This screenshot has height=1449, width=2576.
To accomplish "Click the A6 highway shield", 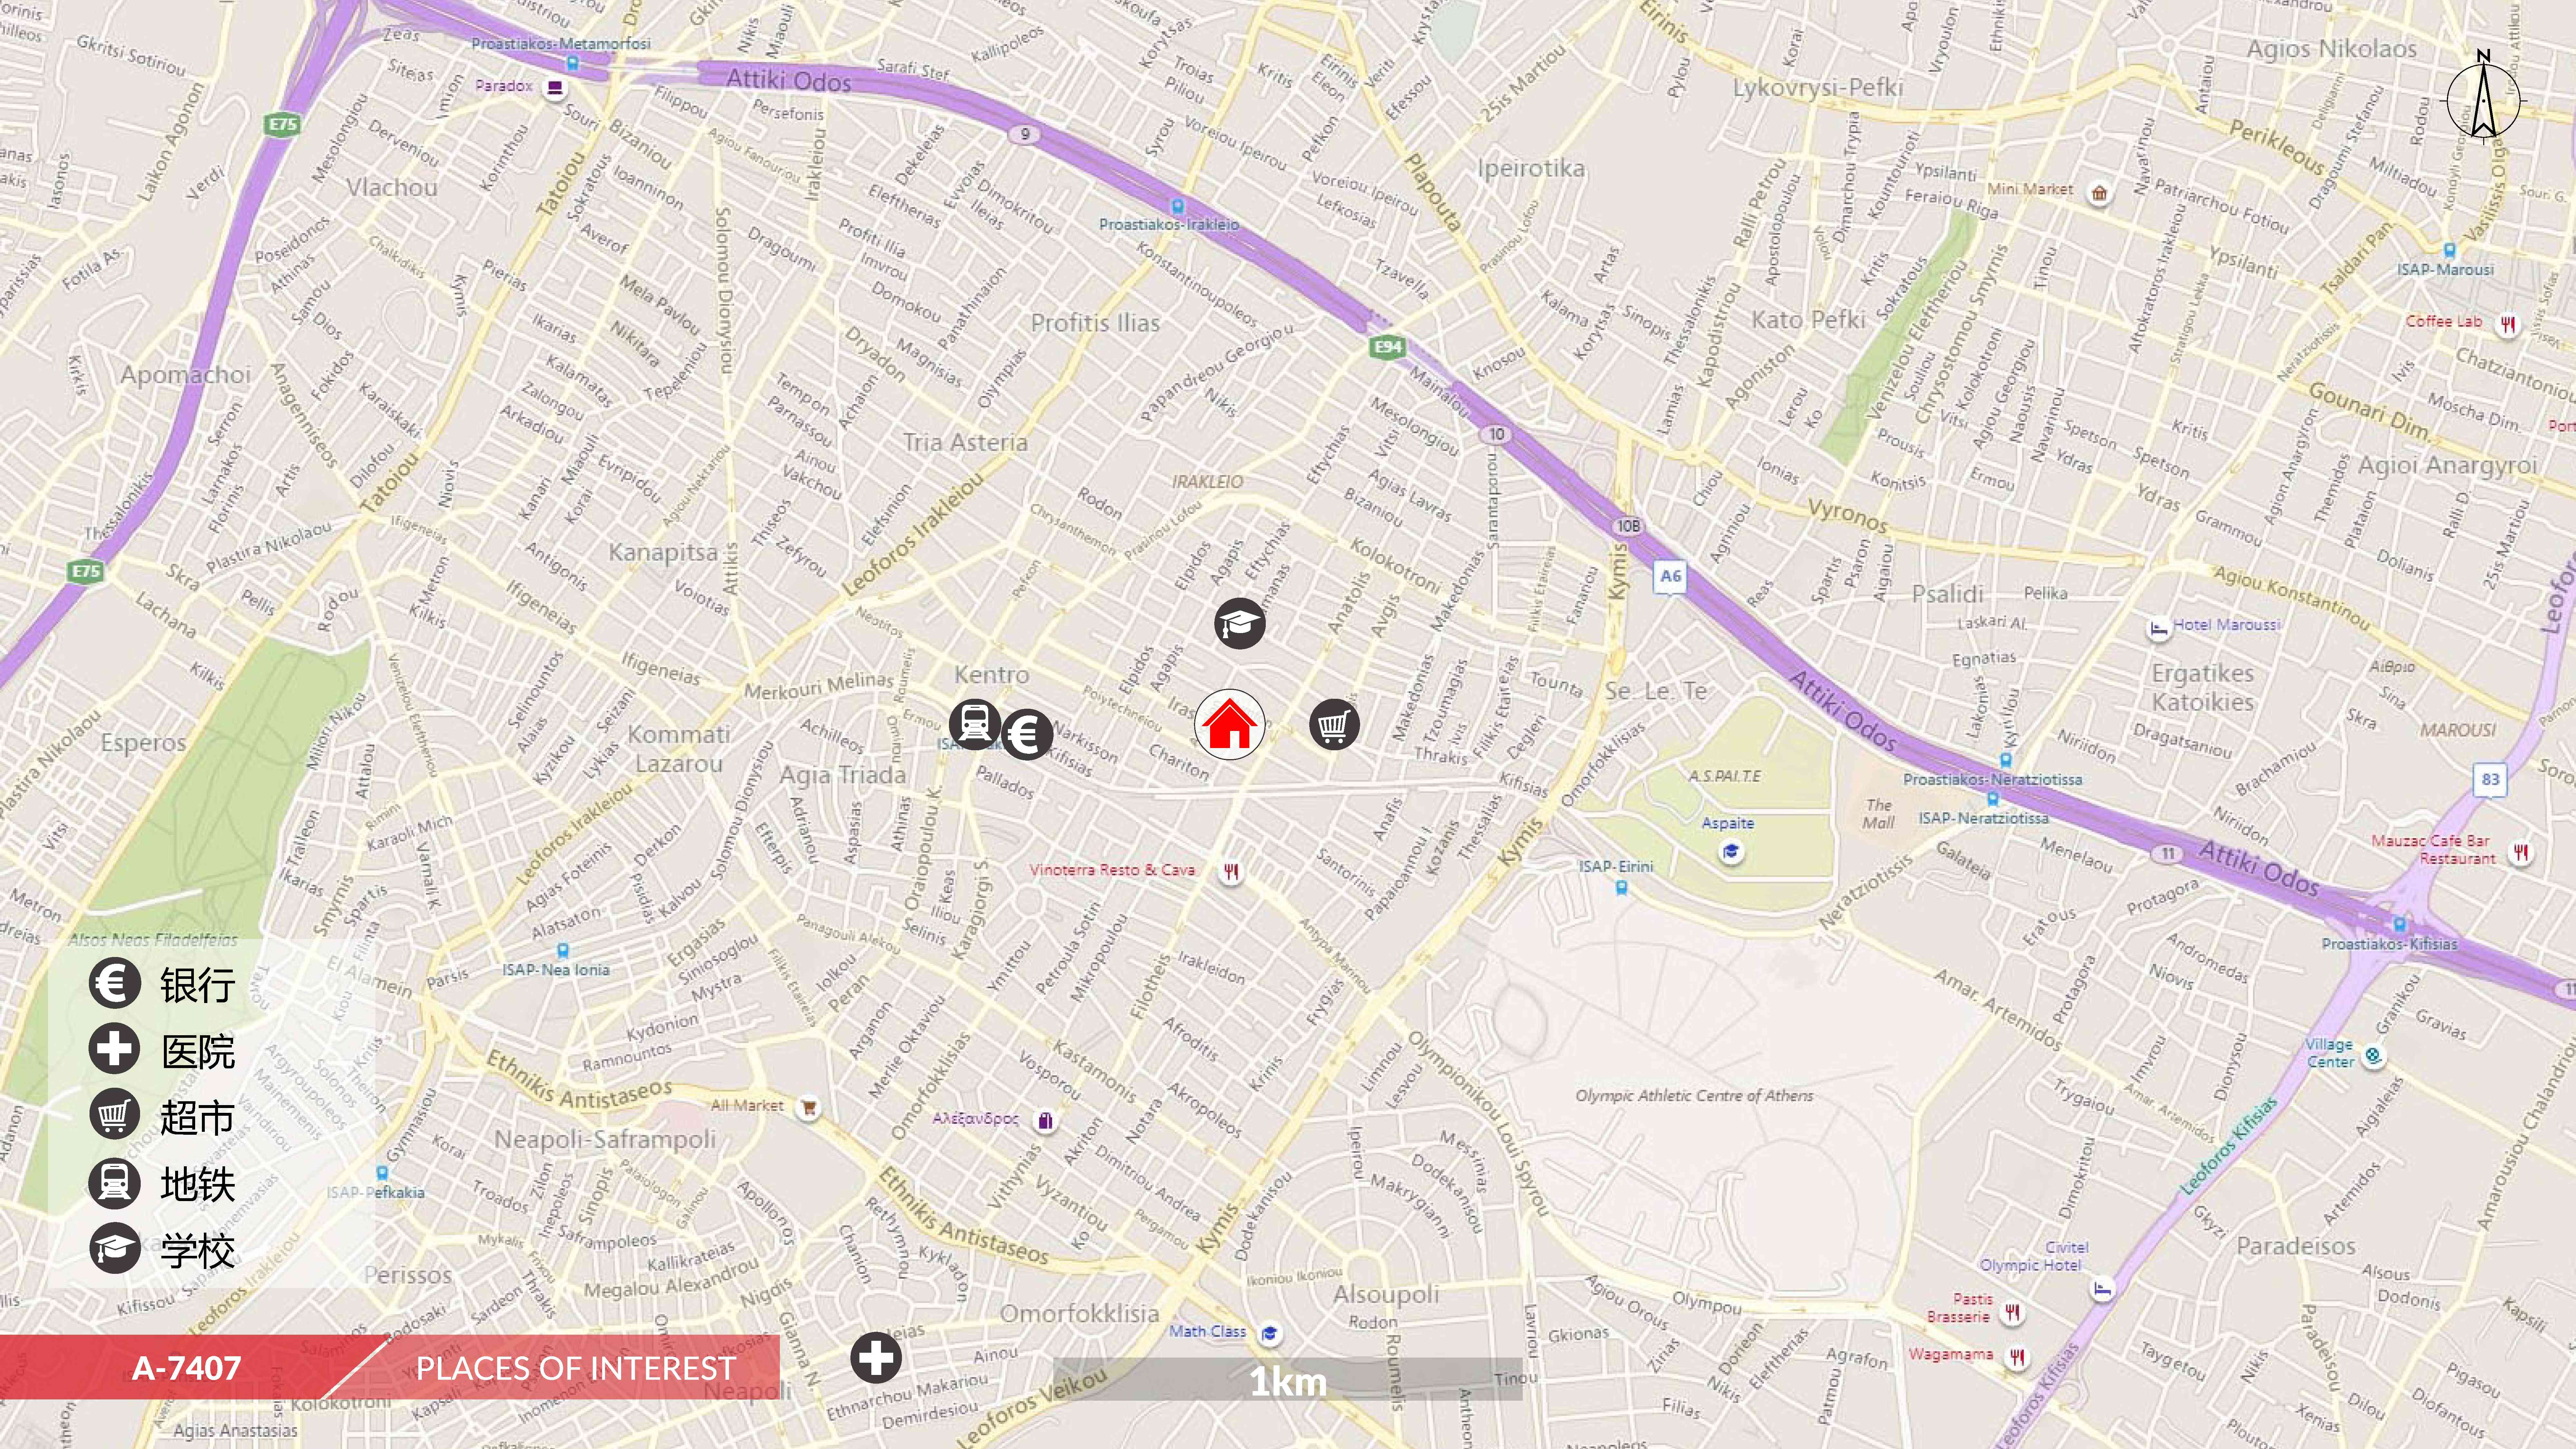I will 1670,576.
